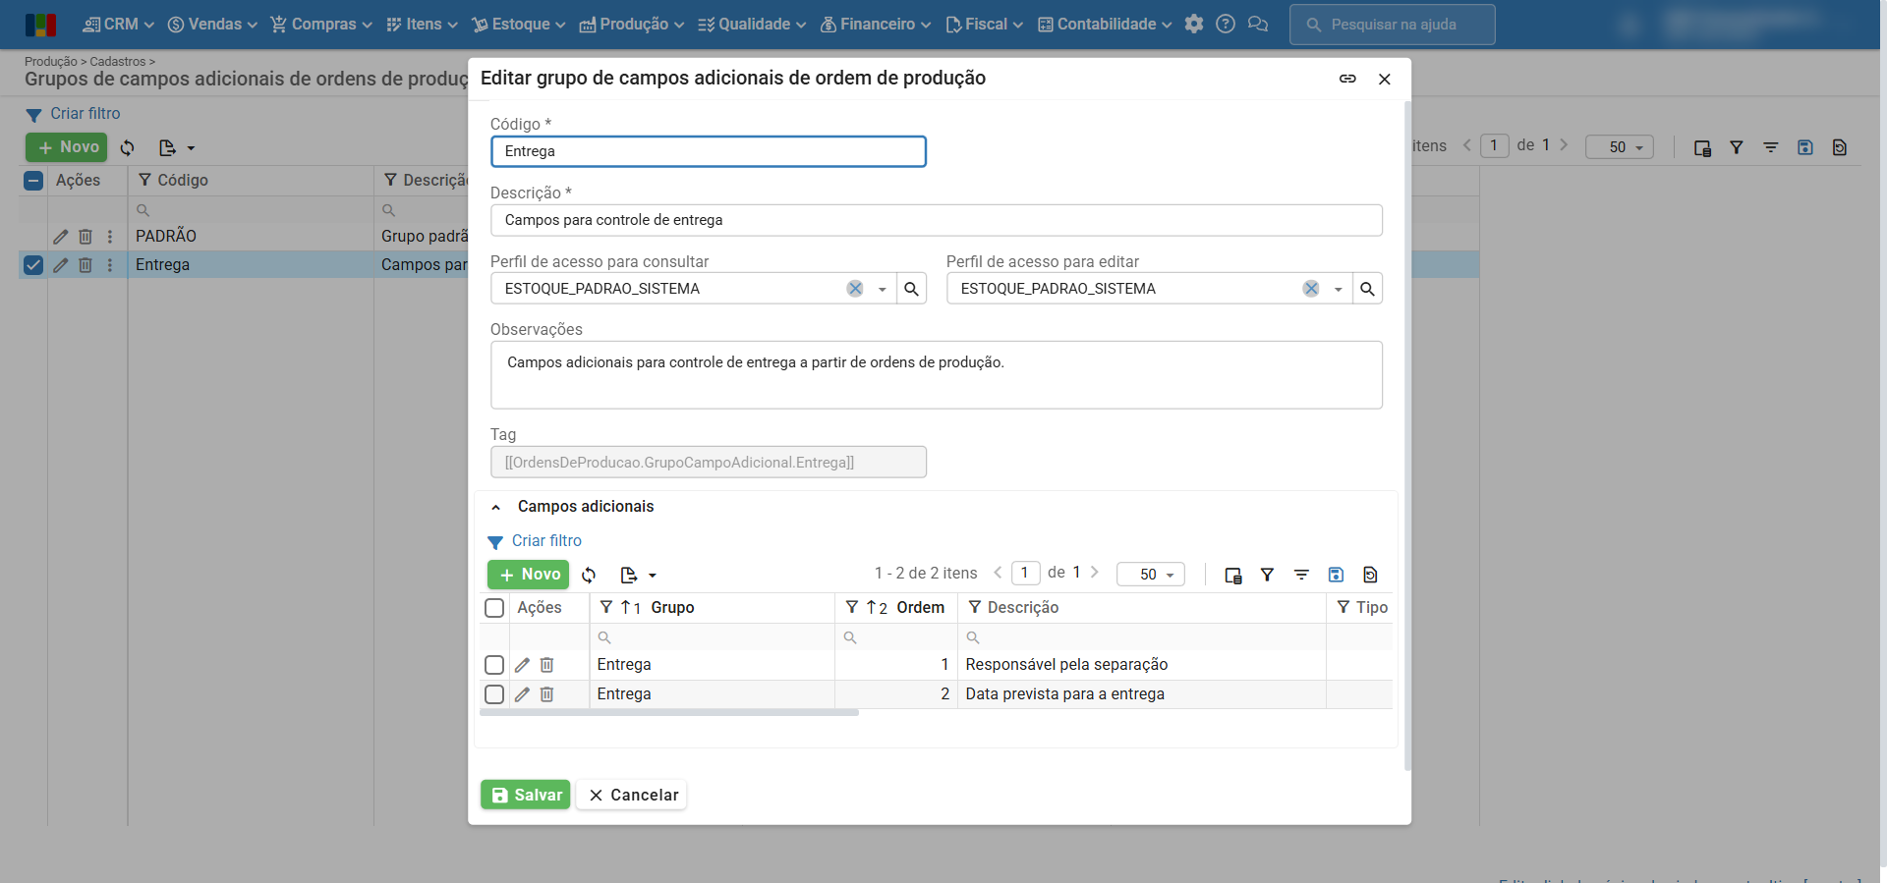Screen dimensions: 1887x883
Task: Toggle the select-all checkbox in Campos adicionais
Action: (494, 608)
